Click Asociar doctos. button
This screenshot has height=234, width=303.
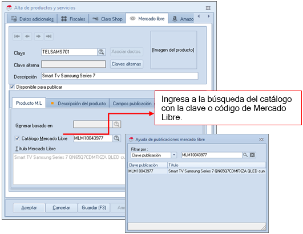pyautogui.click(x=126, y=52)
